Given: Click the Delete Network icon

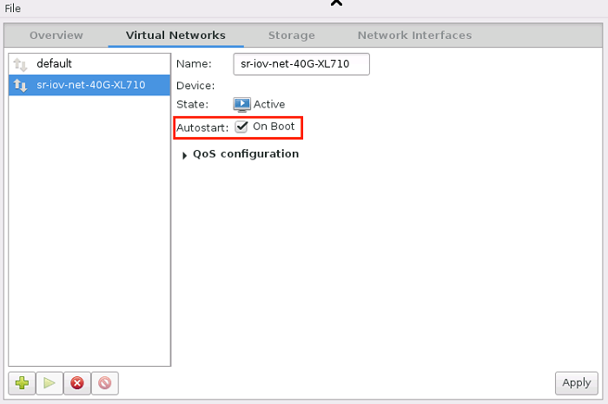Looking at the screenshot, I should (x=105, y=382).
